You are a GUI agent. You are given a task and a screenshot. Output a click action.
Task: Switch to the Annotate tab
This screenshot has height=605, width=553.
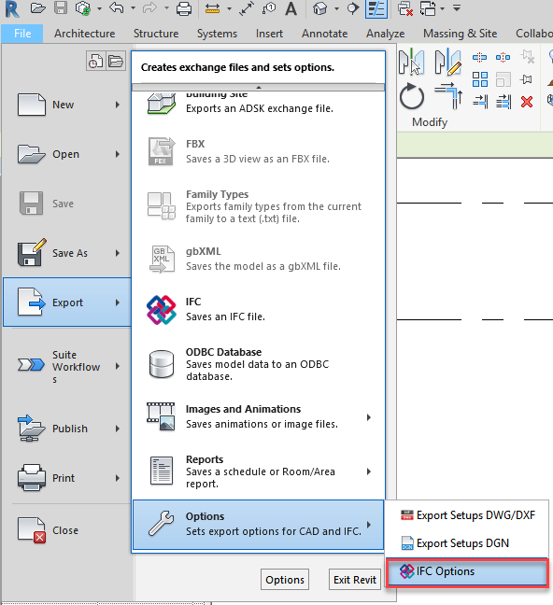tap(324, 34)
